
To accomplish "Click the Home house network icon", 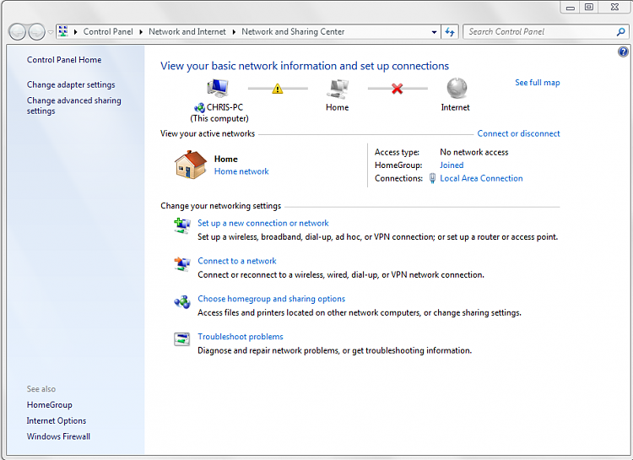I will pos(191,165).
